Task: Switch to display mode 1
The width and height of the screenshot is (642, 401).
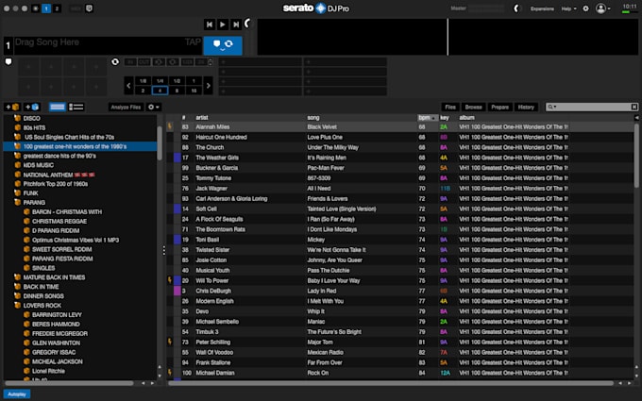Action: (x=46, y=8)
